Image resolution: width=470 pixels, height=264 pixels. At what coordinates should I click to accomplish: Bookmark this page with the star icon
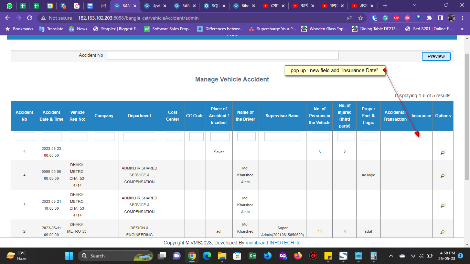[360, 18]
